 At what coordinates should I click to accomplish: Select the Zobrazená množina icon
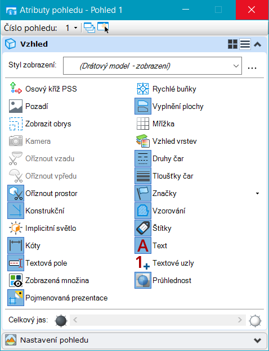(16, 280)
